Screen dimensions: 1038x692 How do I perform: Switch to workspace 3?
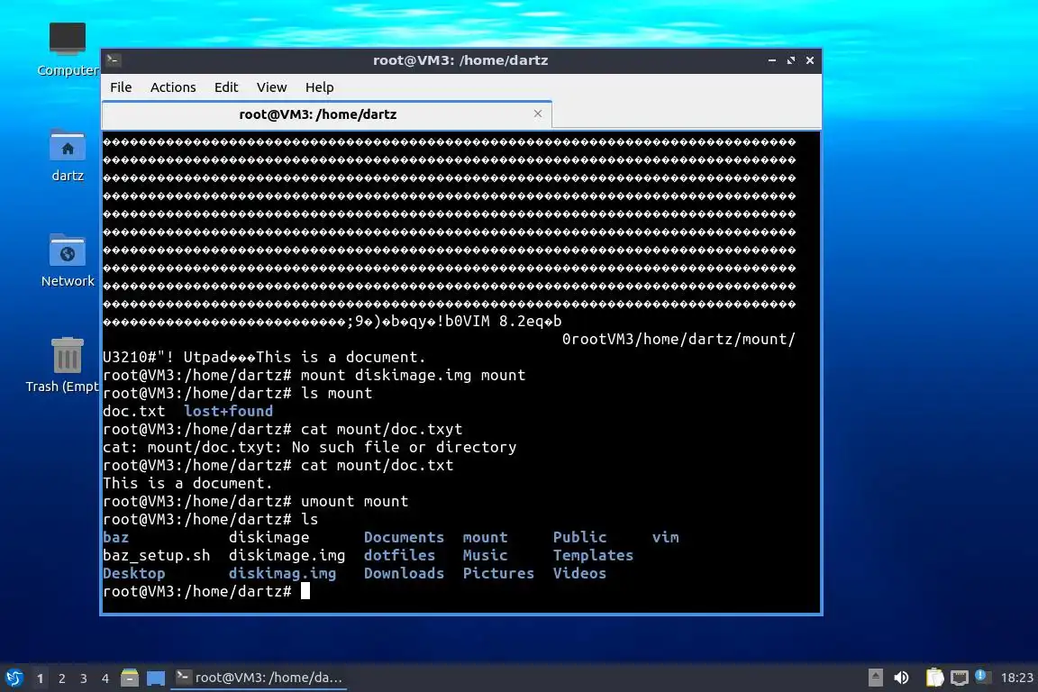point(84,678)
